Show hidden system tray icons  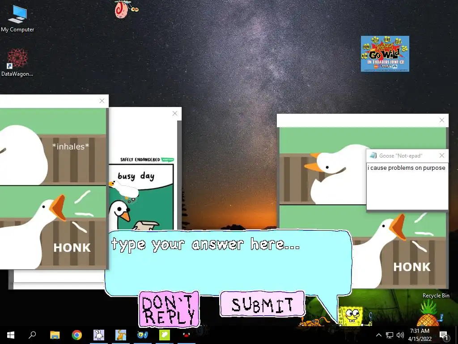coord(378,335)
